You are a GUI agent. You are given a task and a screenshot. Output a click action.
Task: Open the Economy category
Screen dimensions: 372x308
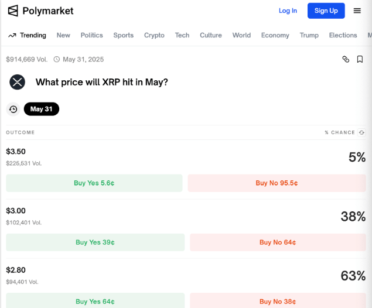coord(275,35)
